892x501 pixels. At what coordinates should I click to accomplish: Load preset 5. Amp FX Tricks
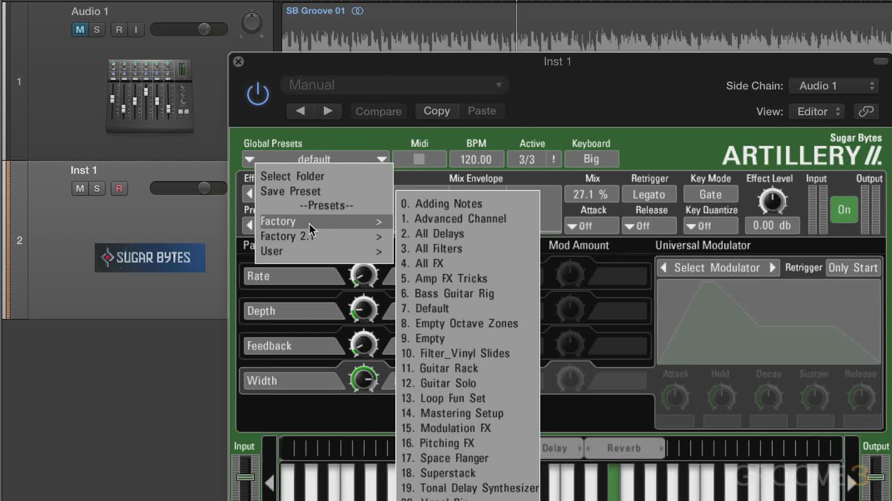tap(468, 278)
